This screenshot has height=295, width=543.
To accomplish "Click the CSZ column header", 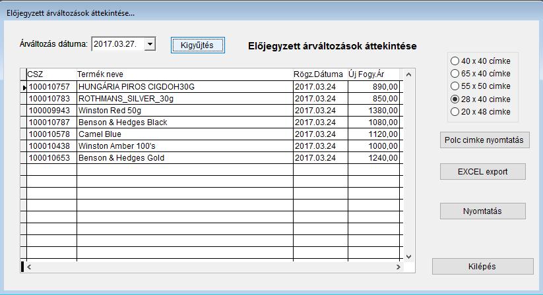I will pos(51,74).
